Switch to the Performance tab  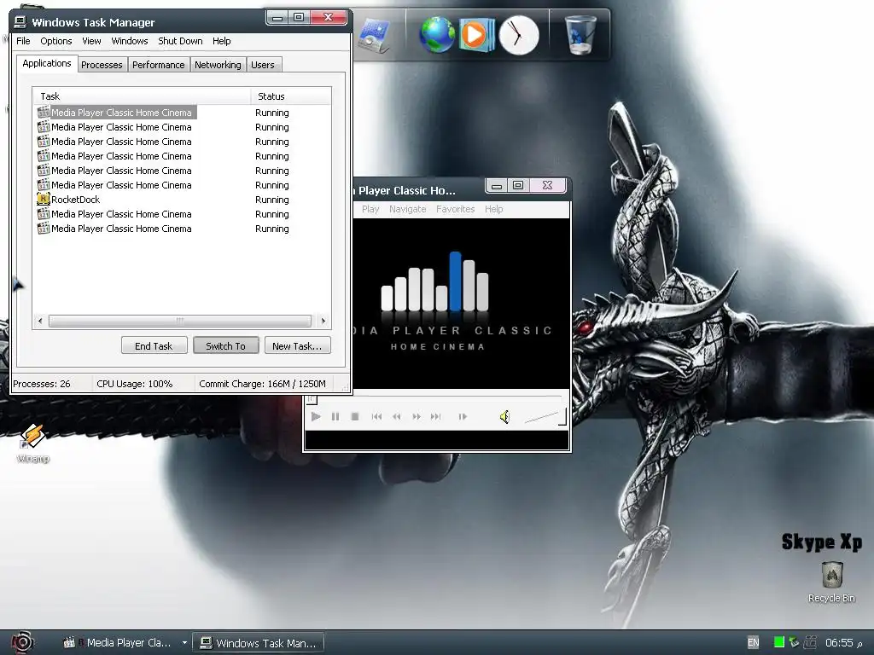click(158, 65)
